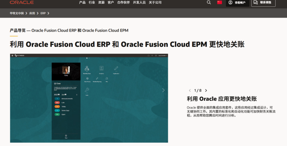Open the 产品 menu
The width and height of the screenshot is (287, 146).
coord(82,3)
